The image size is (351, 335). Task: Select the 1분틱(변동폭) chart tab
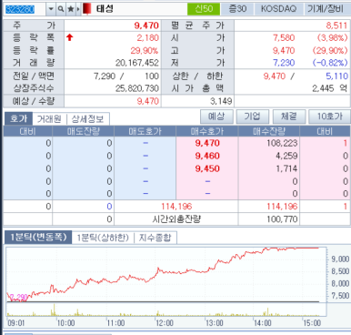point(38,238)
